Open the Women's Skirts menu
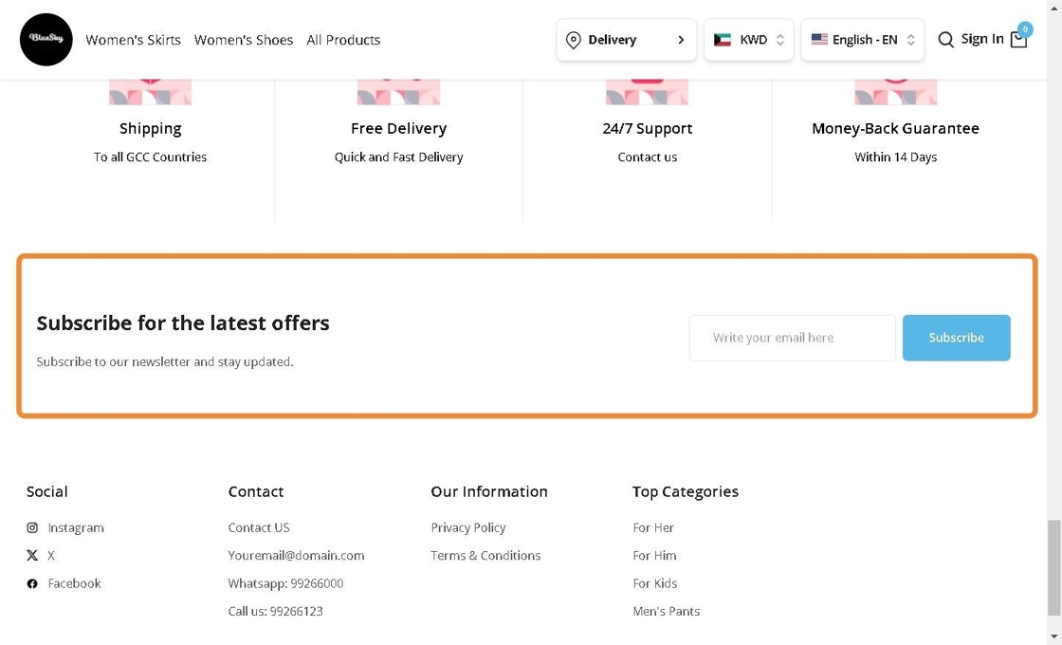Viewport: 1062px width, 645px height. point(133,40)
